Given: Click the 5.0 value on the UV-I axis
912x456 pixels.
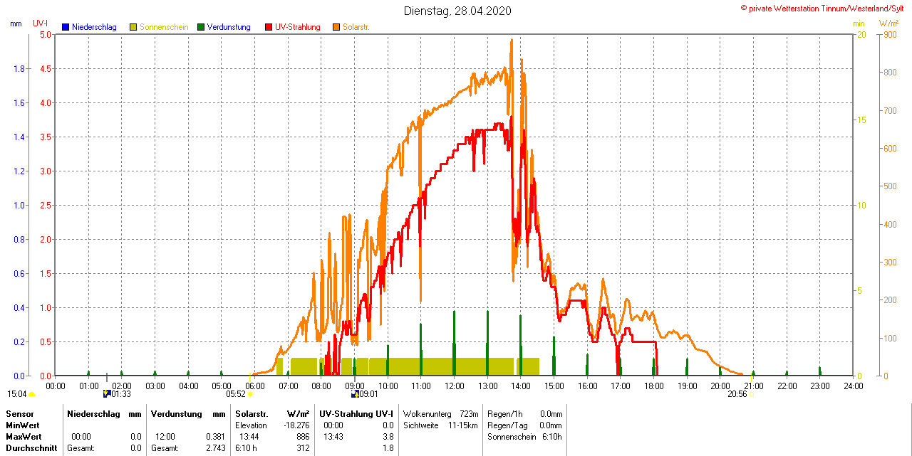Looking at the screenshot, I should (46, 34).
